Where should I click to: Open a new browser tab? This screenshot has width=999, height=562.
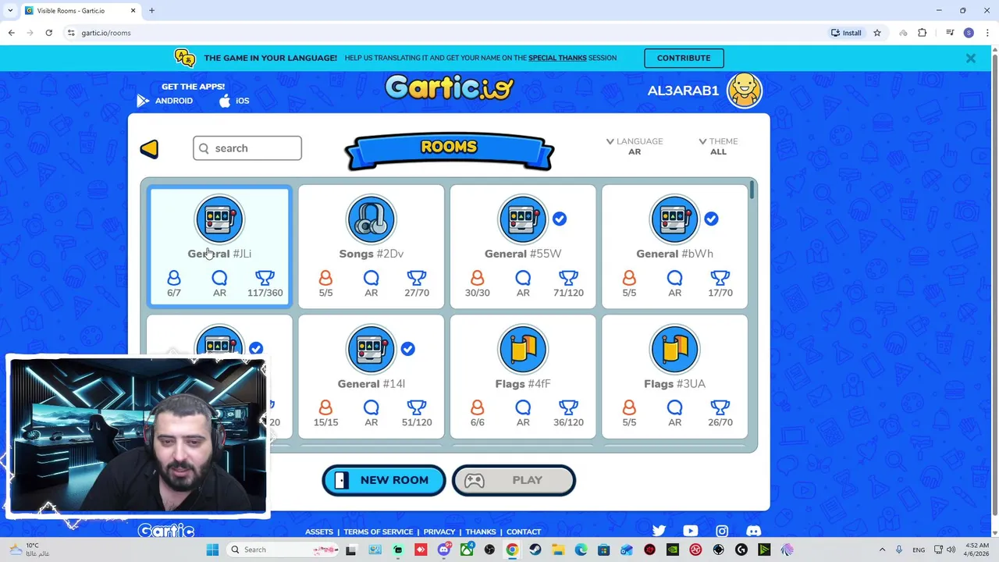151,11
